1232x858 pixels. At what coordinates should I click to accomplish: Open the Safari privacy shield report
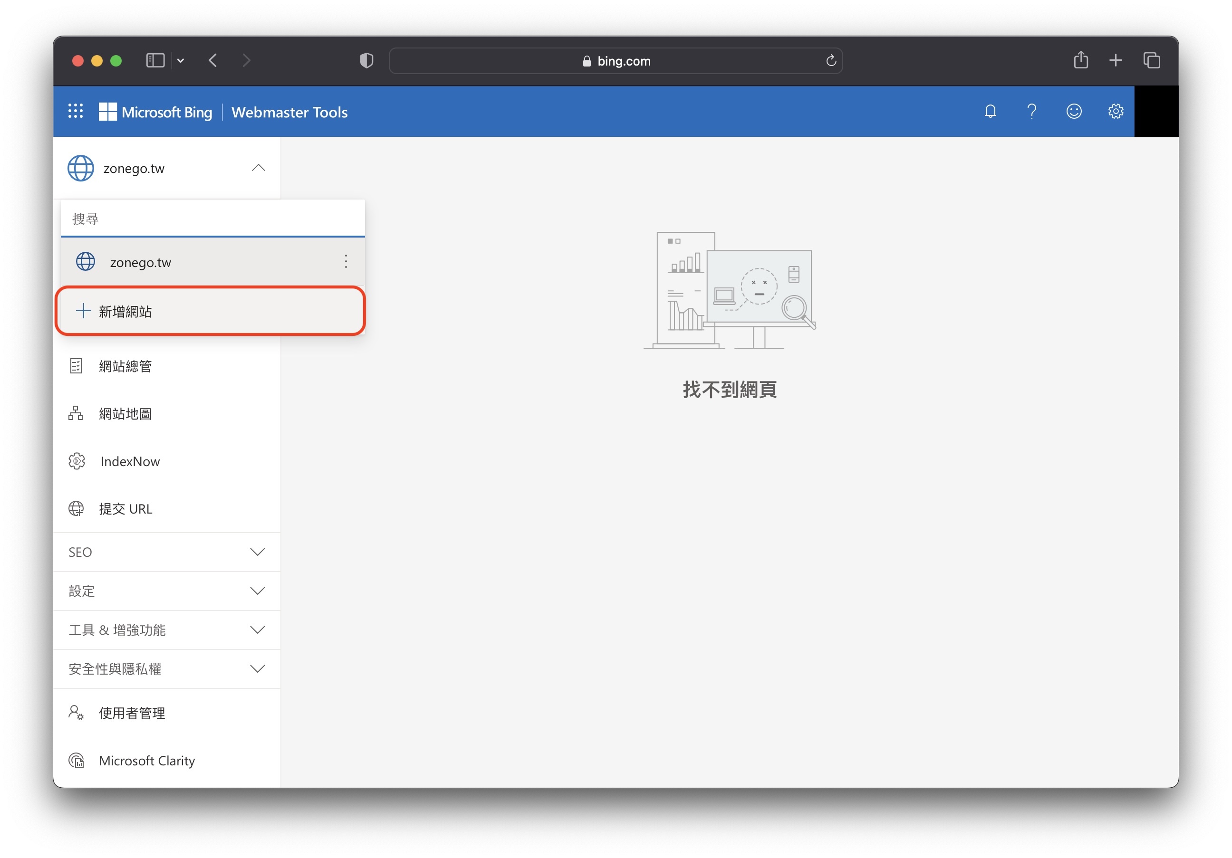coord(366,61)
